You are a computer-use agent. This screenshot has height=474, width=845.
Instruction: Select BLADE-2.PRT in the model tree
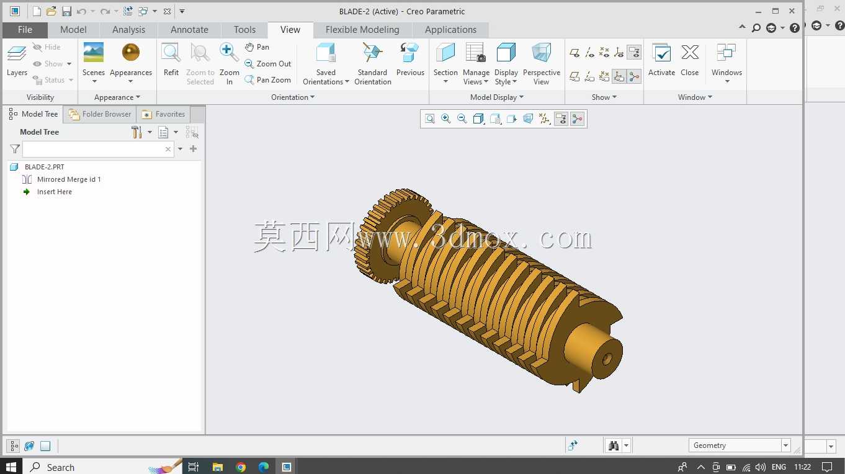[44, 167]
